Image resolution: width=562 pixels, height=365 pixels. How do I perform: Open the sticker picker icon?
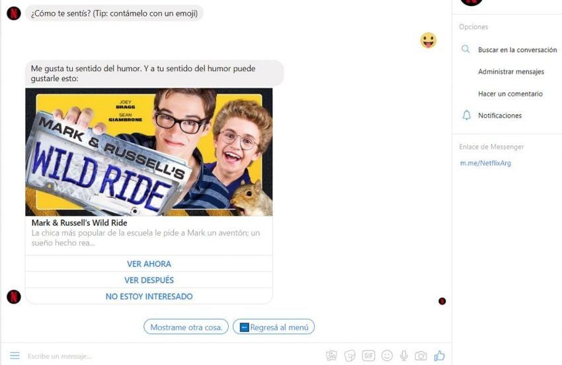(x=350, y=356)
